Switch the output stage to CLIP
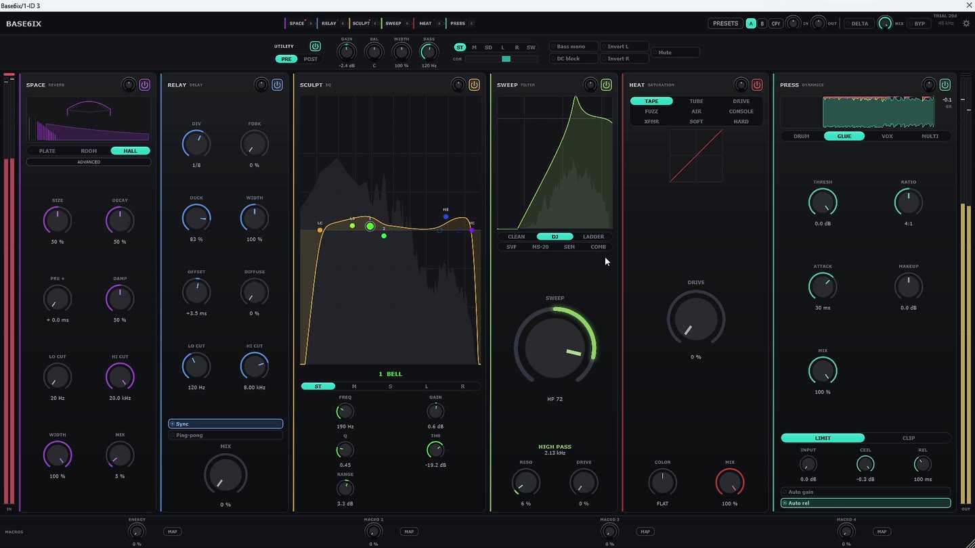 click(908, 438)
